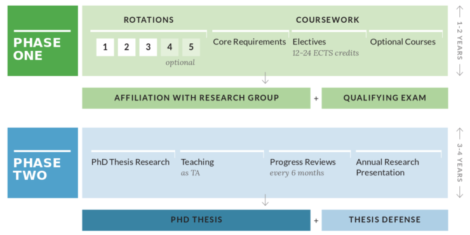Click rotation box number 3
This screenshot has height=235, width=470.
(x=148, y=47)
